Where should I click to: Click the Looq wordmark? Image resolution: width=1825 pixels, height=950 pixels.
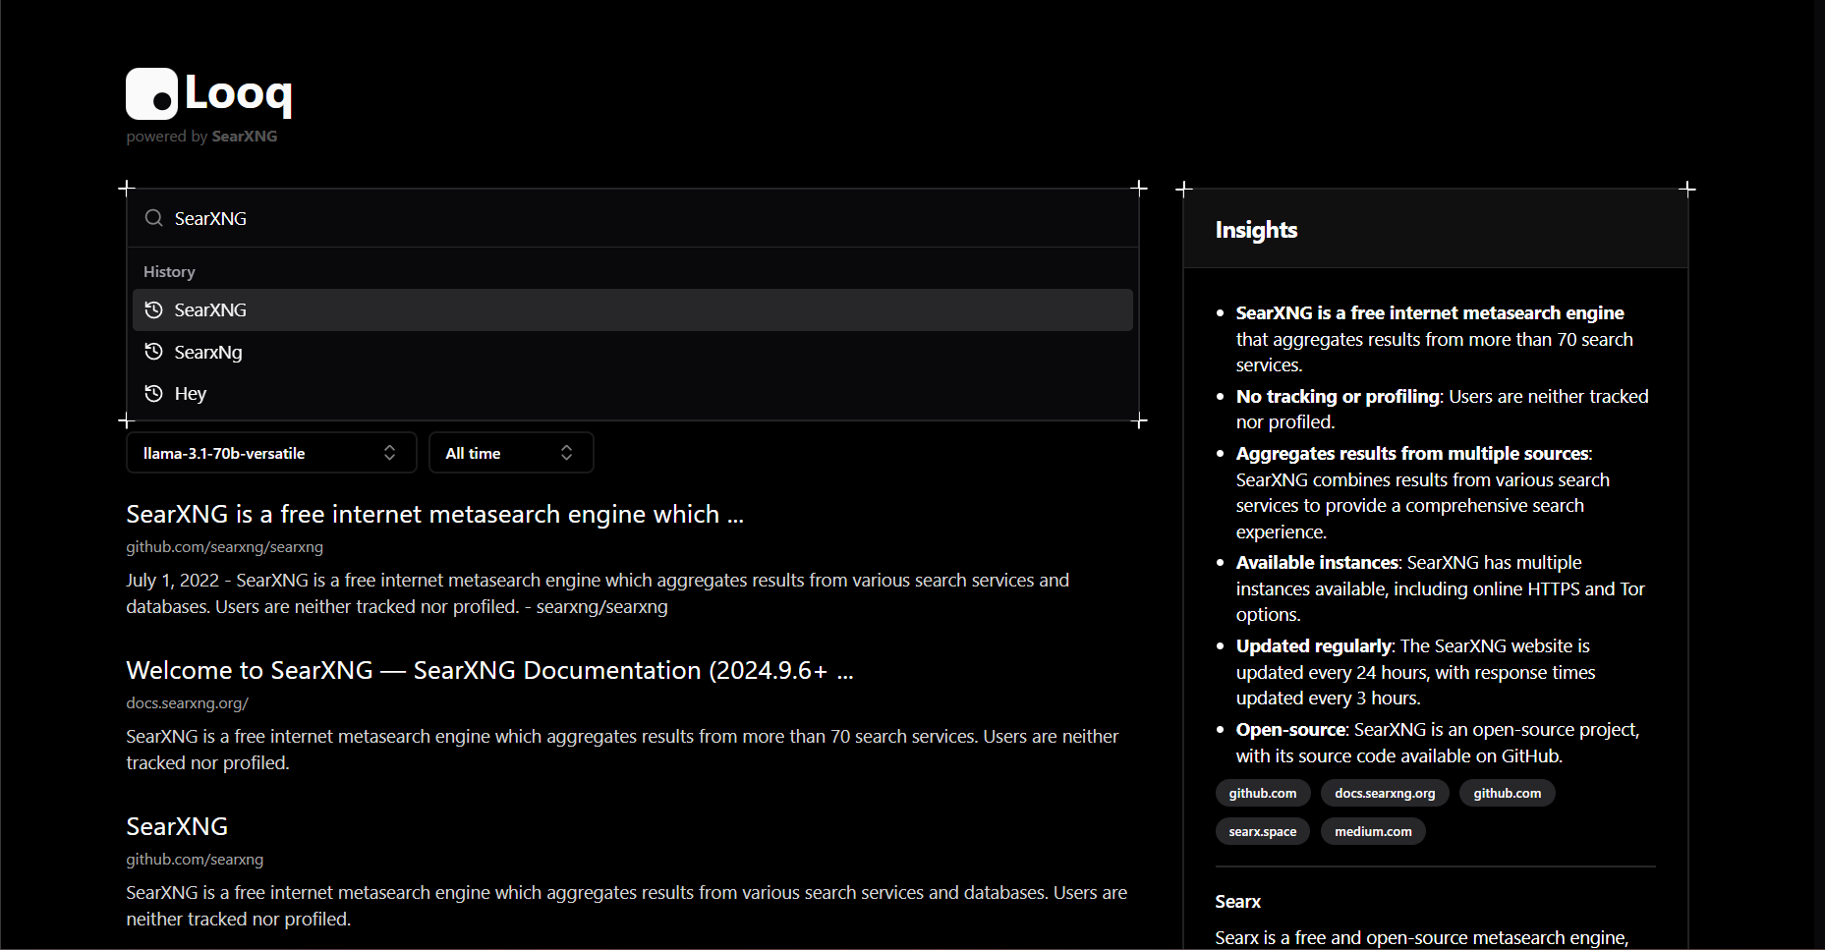pos(239,94)
